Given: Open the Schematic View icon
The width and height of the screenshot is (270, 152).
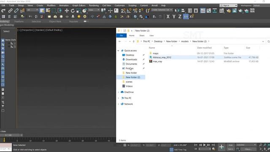Looking at the screenshot, I should [215, 11].
